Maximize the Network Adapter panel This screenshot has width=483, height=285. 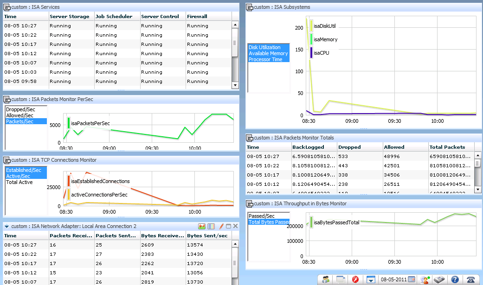coord(228,226)
